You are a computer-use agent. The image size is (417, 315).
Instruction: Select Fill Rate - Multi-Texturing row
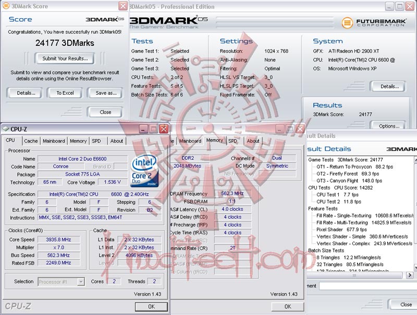[364, 222]
